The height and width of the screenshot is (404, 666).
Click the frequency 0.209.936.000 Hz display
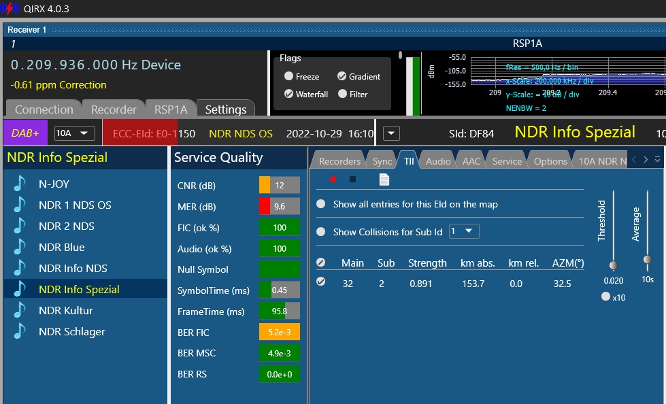[x=95, y=65]
